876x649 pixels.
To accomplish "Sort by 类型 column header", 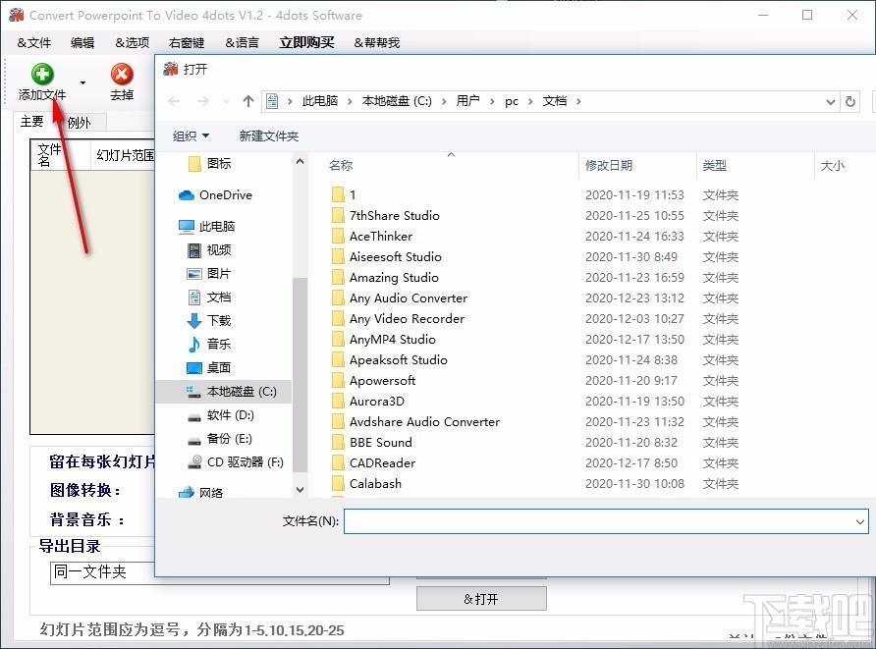I will point(715,165).
